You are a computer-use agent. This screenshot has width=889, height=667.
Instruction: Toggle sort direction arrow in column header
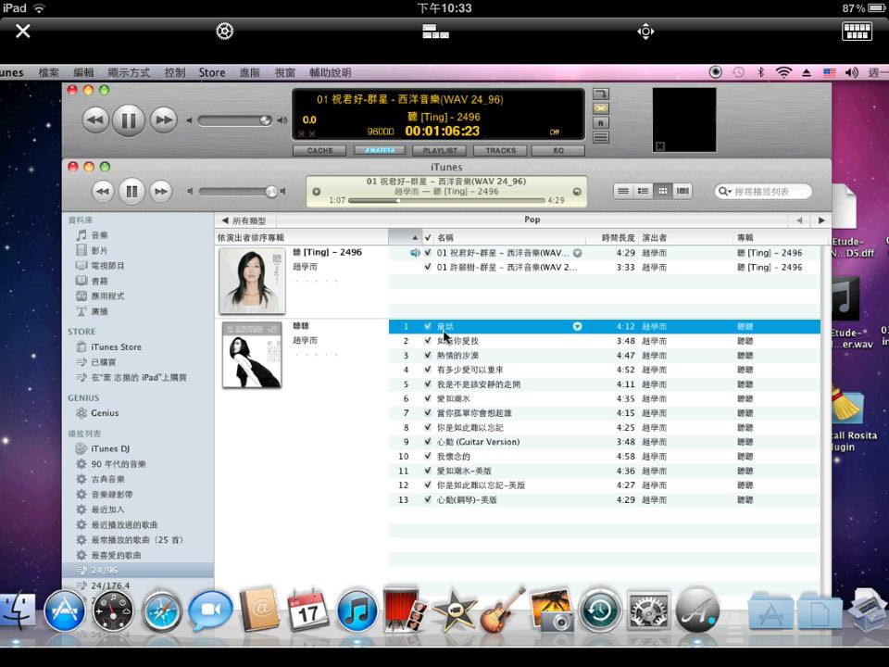pos(415,238)
